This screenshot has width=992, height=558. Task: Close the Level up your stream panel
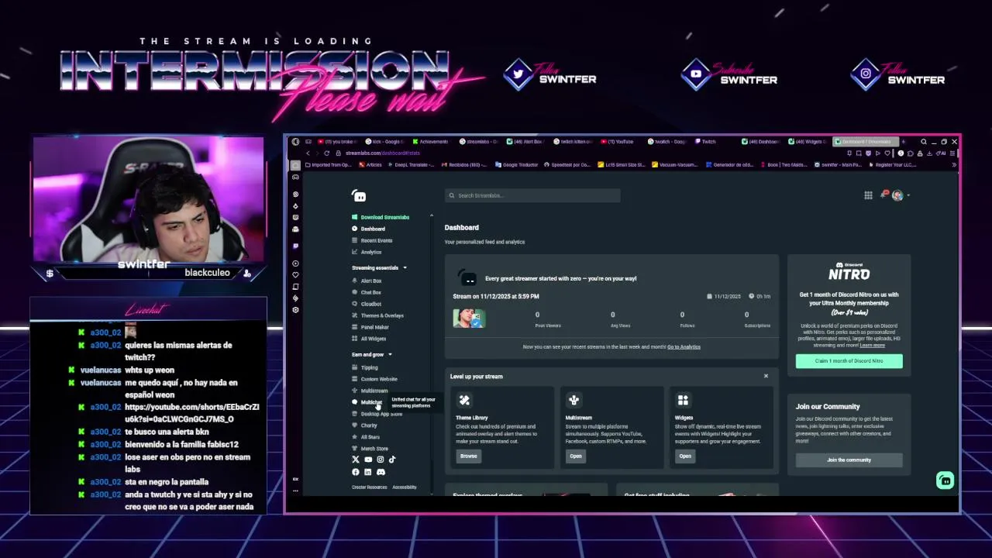click(x=766, y=376)
